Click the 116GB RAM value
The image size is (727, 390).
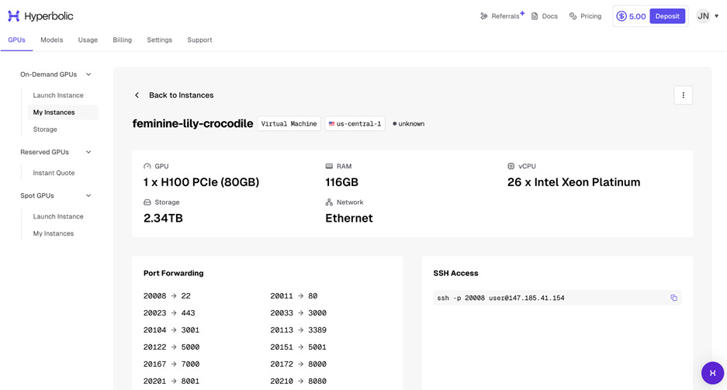[341, 182]
